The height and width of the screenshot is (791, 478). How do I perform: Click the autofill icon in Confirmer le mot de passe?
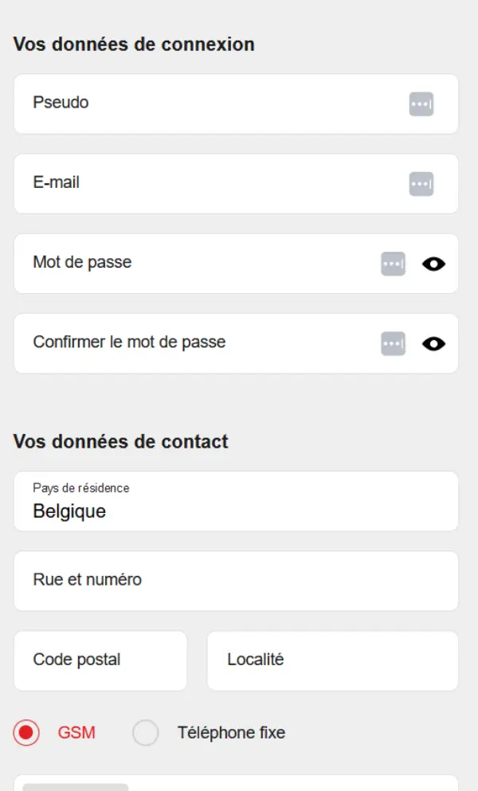(393, 343)
